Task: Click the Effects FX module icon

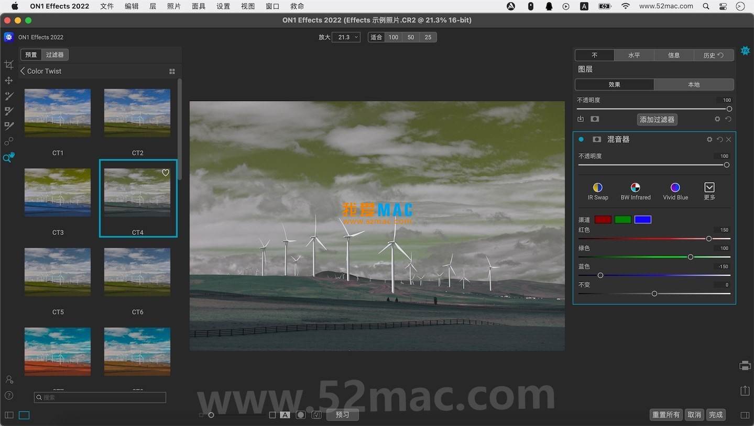Action: coord(745,51)
